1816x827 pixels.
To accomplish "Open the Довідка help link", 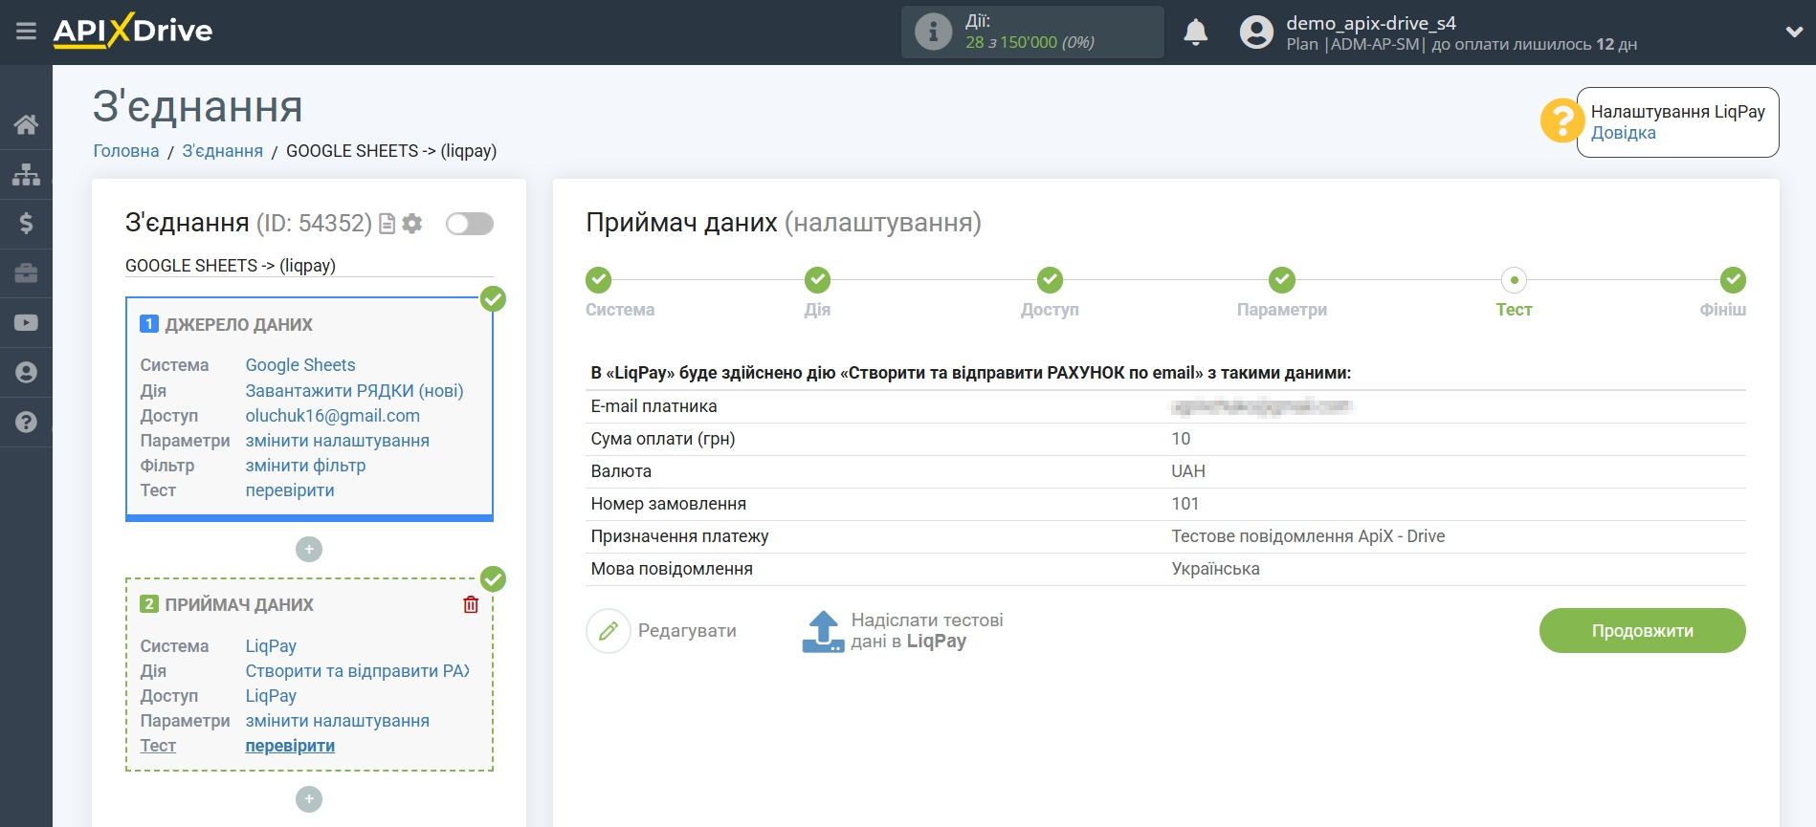I will click(x=1623, y=133).
